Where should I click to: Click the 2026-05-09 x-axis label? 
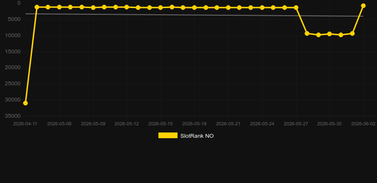(x=93, y=124)
